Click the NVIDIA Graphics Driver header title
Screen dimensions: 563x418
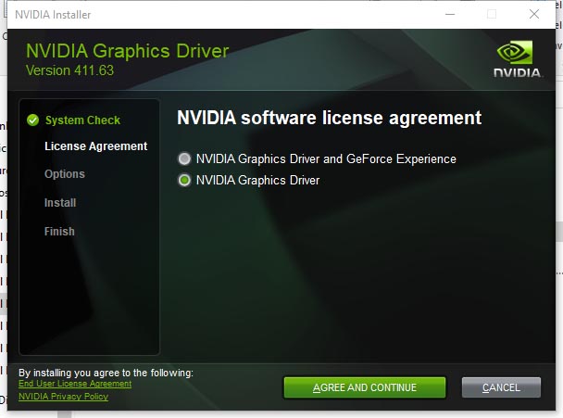tap(127, 51)
